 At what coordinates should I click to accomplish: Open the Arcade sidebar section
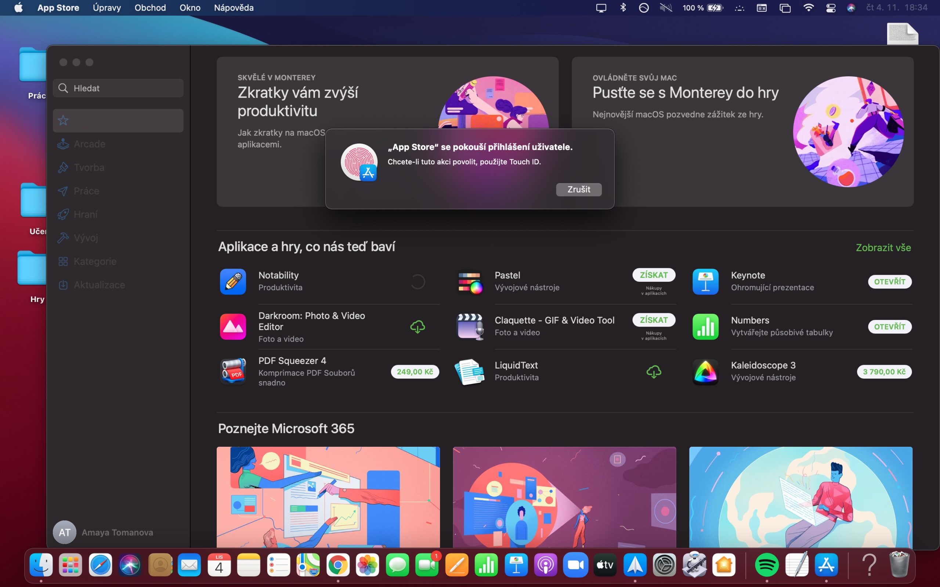coord(118,144)
